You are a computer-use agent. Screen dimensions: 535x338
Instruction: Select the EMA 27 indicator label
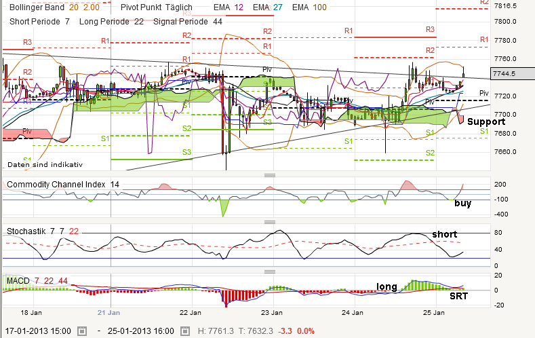click(x=267, y=7)
